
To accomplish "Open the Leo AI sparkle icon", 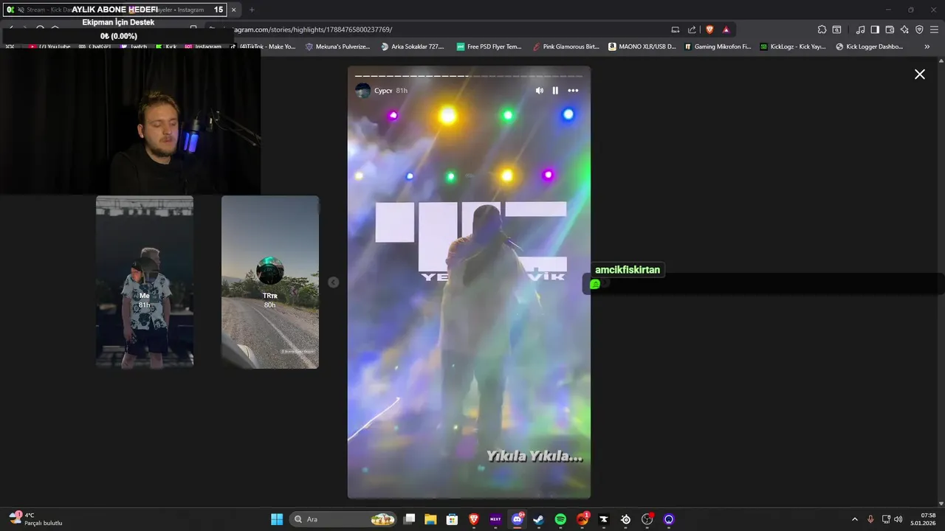I will 904,29.
